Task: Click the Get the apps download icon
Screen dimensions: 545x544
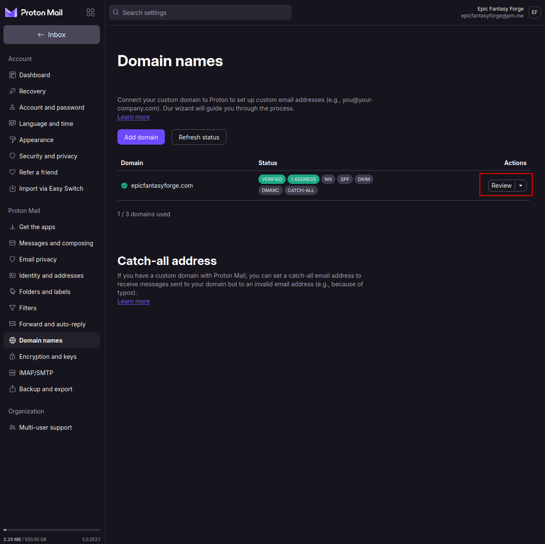Action: pyautogui.click(x=12, y=227)
